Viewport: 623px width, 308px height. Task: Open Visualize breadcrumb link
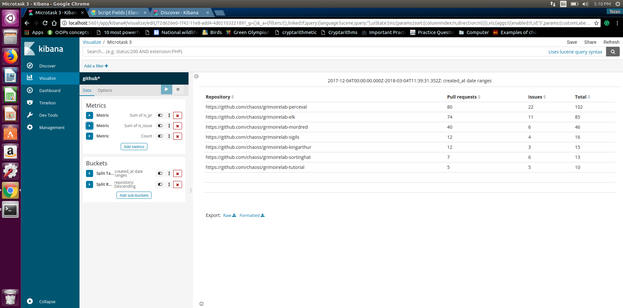[92, 42]
